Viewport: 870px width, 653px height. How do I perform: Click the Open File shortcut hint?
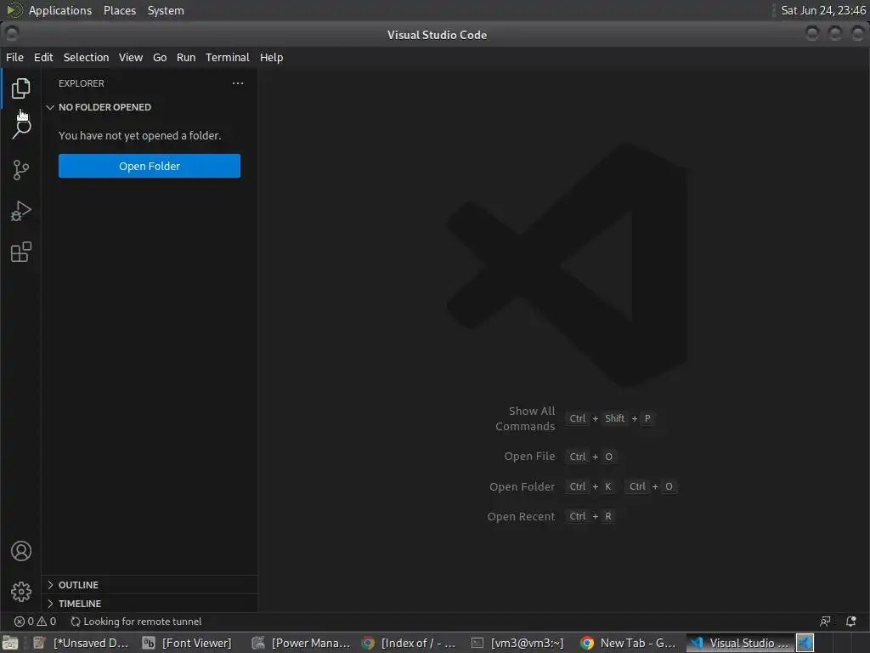(561, 457)
